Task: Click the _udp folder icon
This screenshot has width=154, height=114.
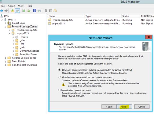Action: click(17, 47)
